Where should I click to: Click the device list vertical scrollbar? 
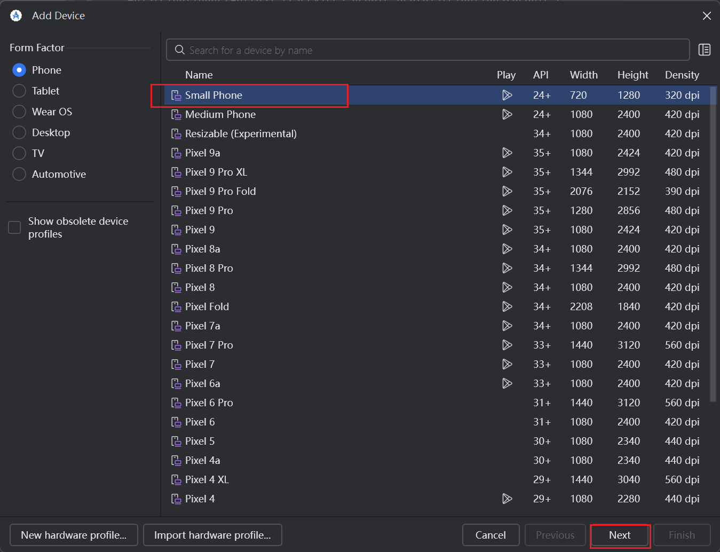point(713,244)
